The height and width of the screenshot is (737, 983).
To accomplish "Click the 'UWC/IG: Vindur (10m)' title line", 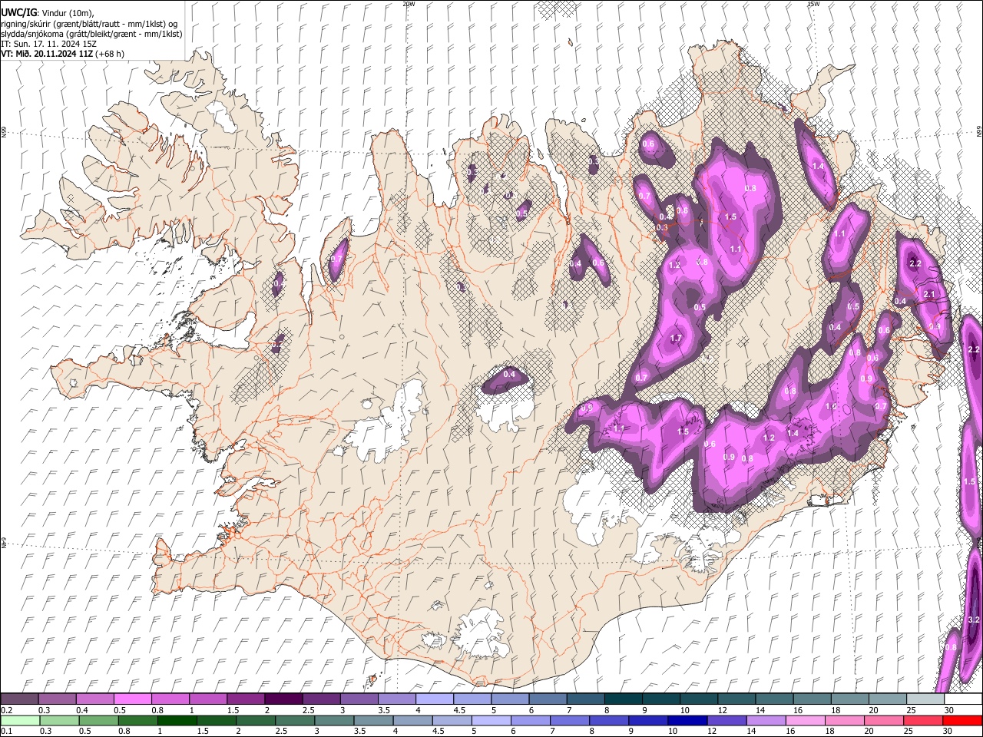I will pos(48,13).
